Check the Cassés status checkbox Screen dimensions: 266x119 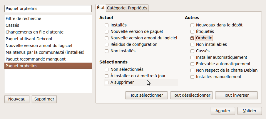pos(192,51)
